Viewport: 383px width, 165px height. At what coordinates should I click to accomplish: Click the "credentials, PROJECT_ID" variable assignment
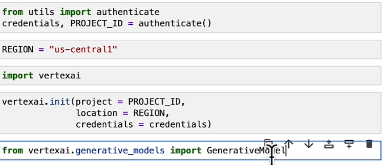click(x=62, y=24)
